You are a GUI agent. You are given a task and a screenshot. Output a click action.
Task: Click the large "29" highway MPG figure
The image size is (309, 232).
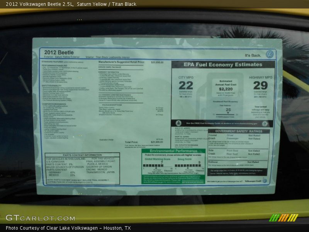coord(260,85)
